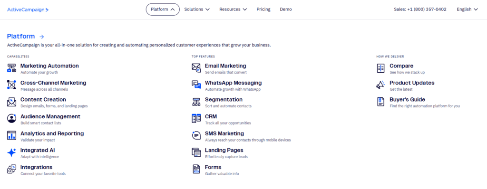The width and height of the screenshot is (487, 189).
Task: Click the Audience Management person icon
Action: point(11,119)
